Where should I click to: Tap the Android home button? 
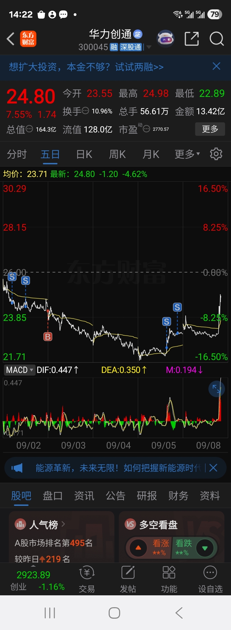point(114,613)
